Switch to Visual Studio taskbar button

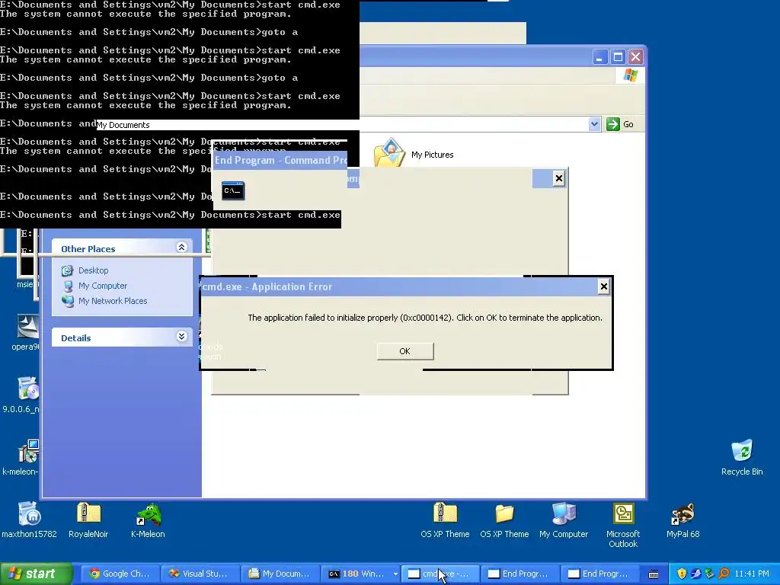[199, 574]
